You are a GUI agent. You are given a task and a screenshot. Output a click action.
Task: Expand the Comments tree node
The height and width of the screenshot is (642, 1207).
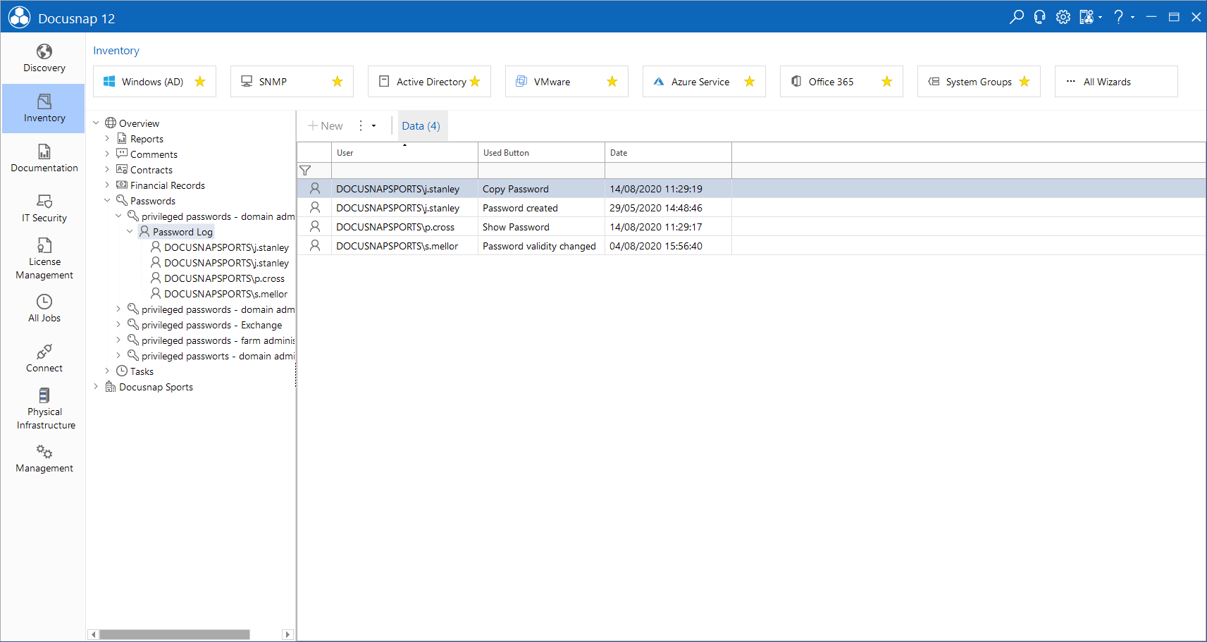point(107,154)
